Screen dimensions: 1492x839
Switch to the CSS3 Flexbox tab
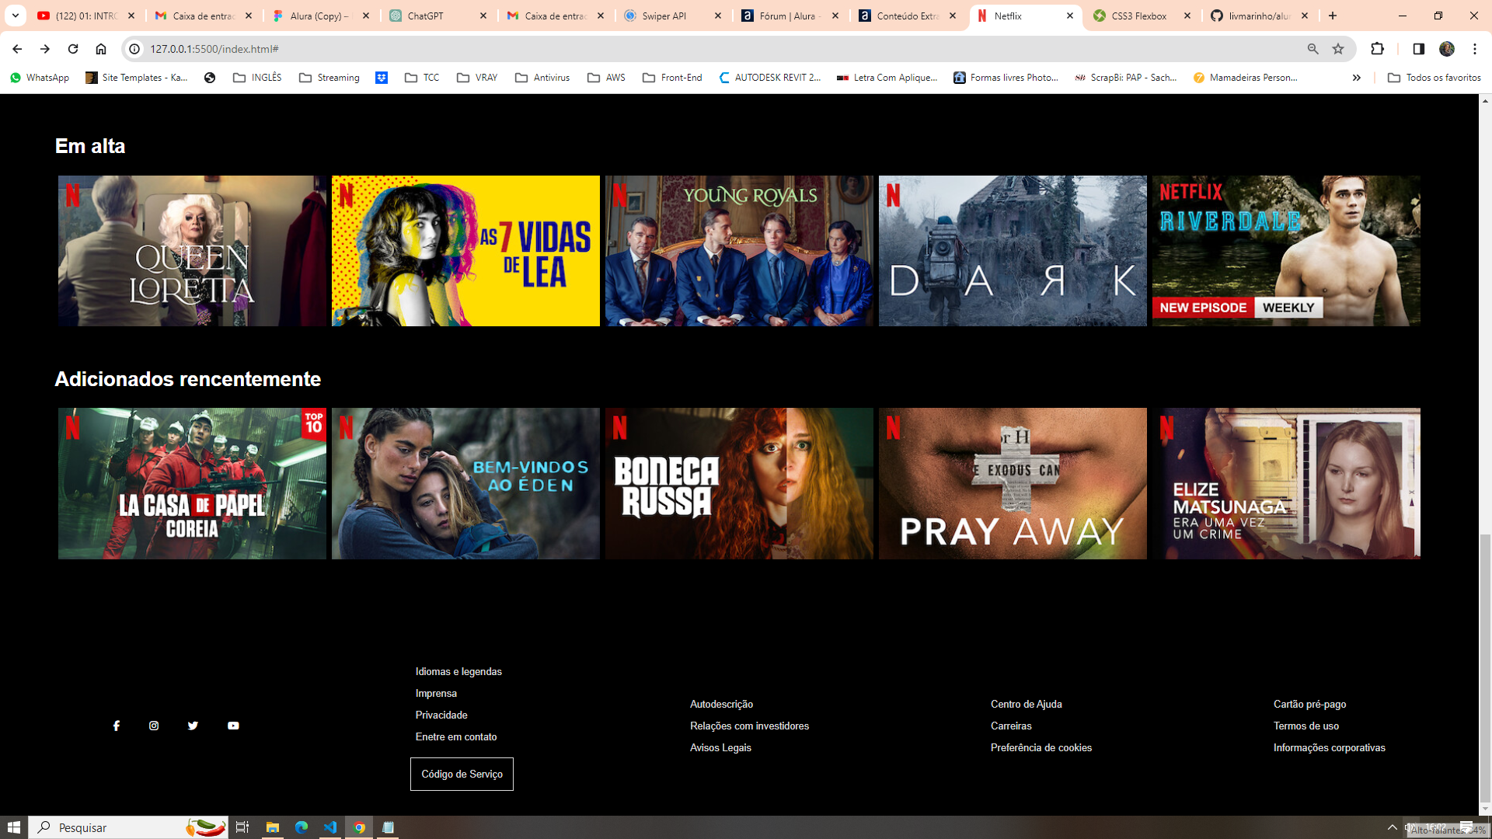pos(1141,16)
